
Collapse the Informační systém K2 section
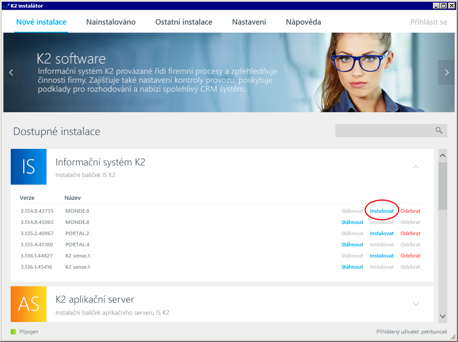[416, 167]
